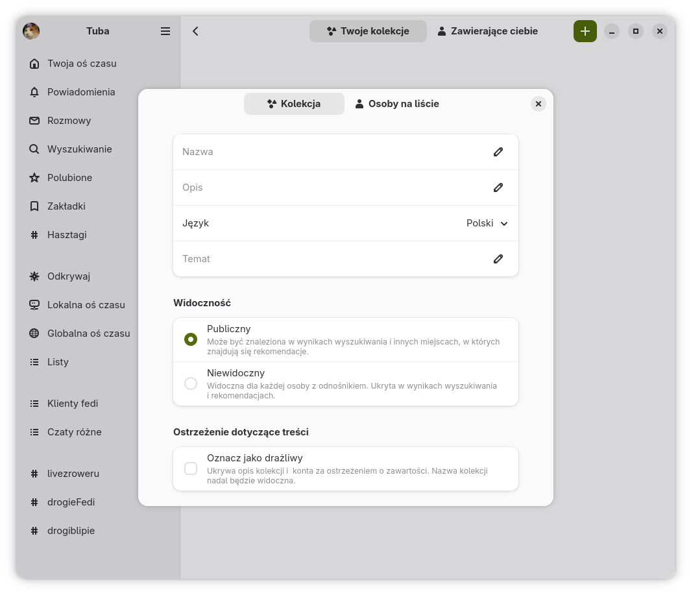Screen dimensions: 691x595
Task: Select the Publiczny radio option
Action: tap(191, 339)
